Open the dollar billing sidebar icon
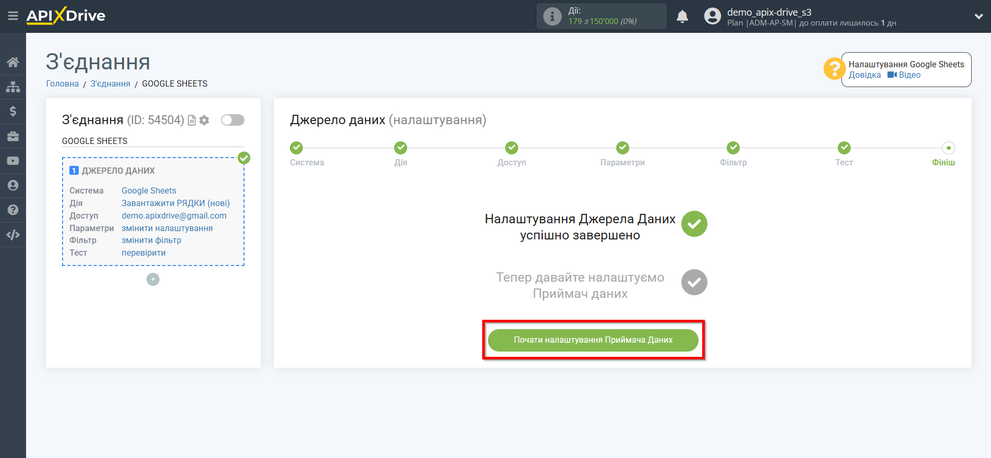The image size is (991, 458). pos(13,111)
